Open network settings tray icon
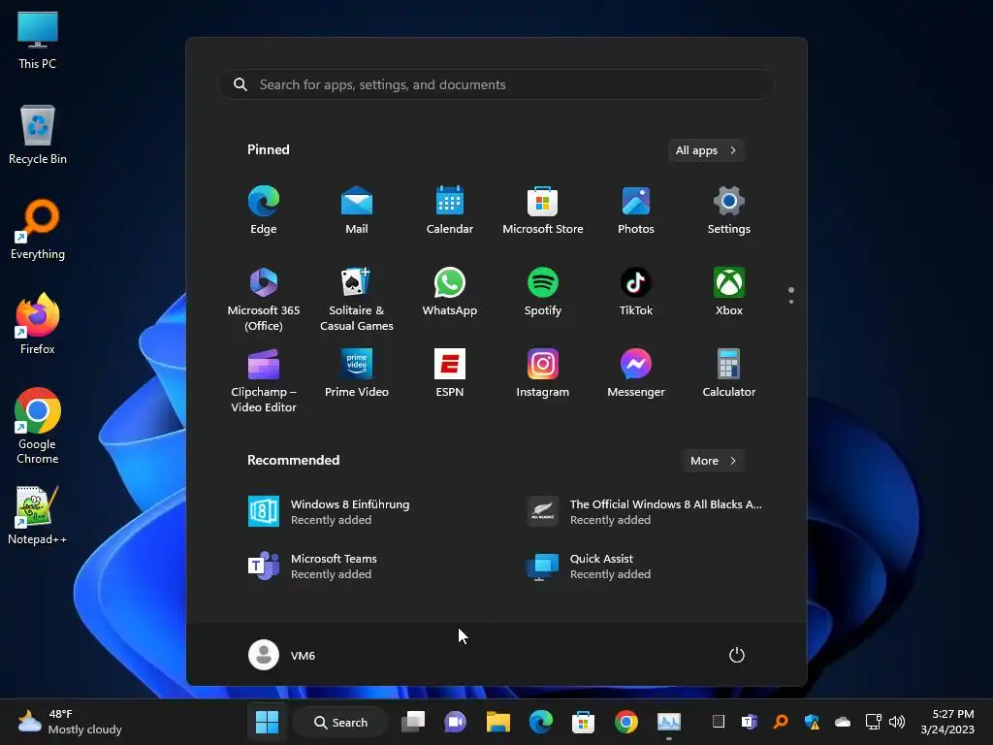Viewport: 993px width, 745px height. (874, 722)
